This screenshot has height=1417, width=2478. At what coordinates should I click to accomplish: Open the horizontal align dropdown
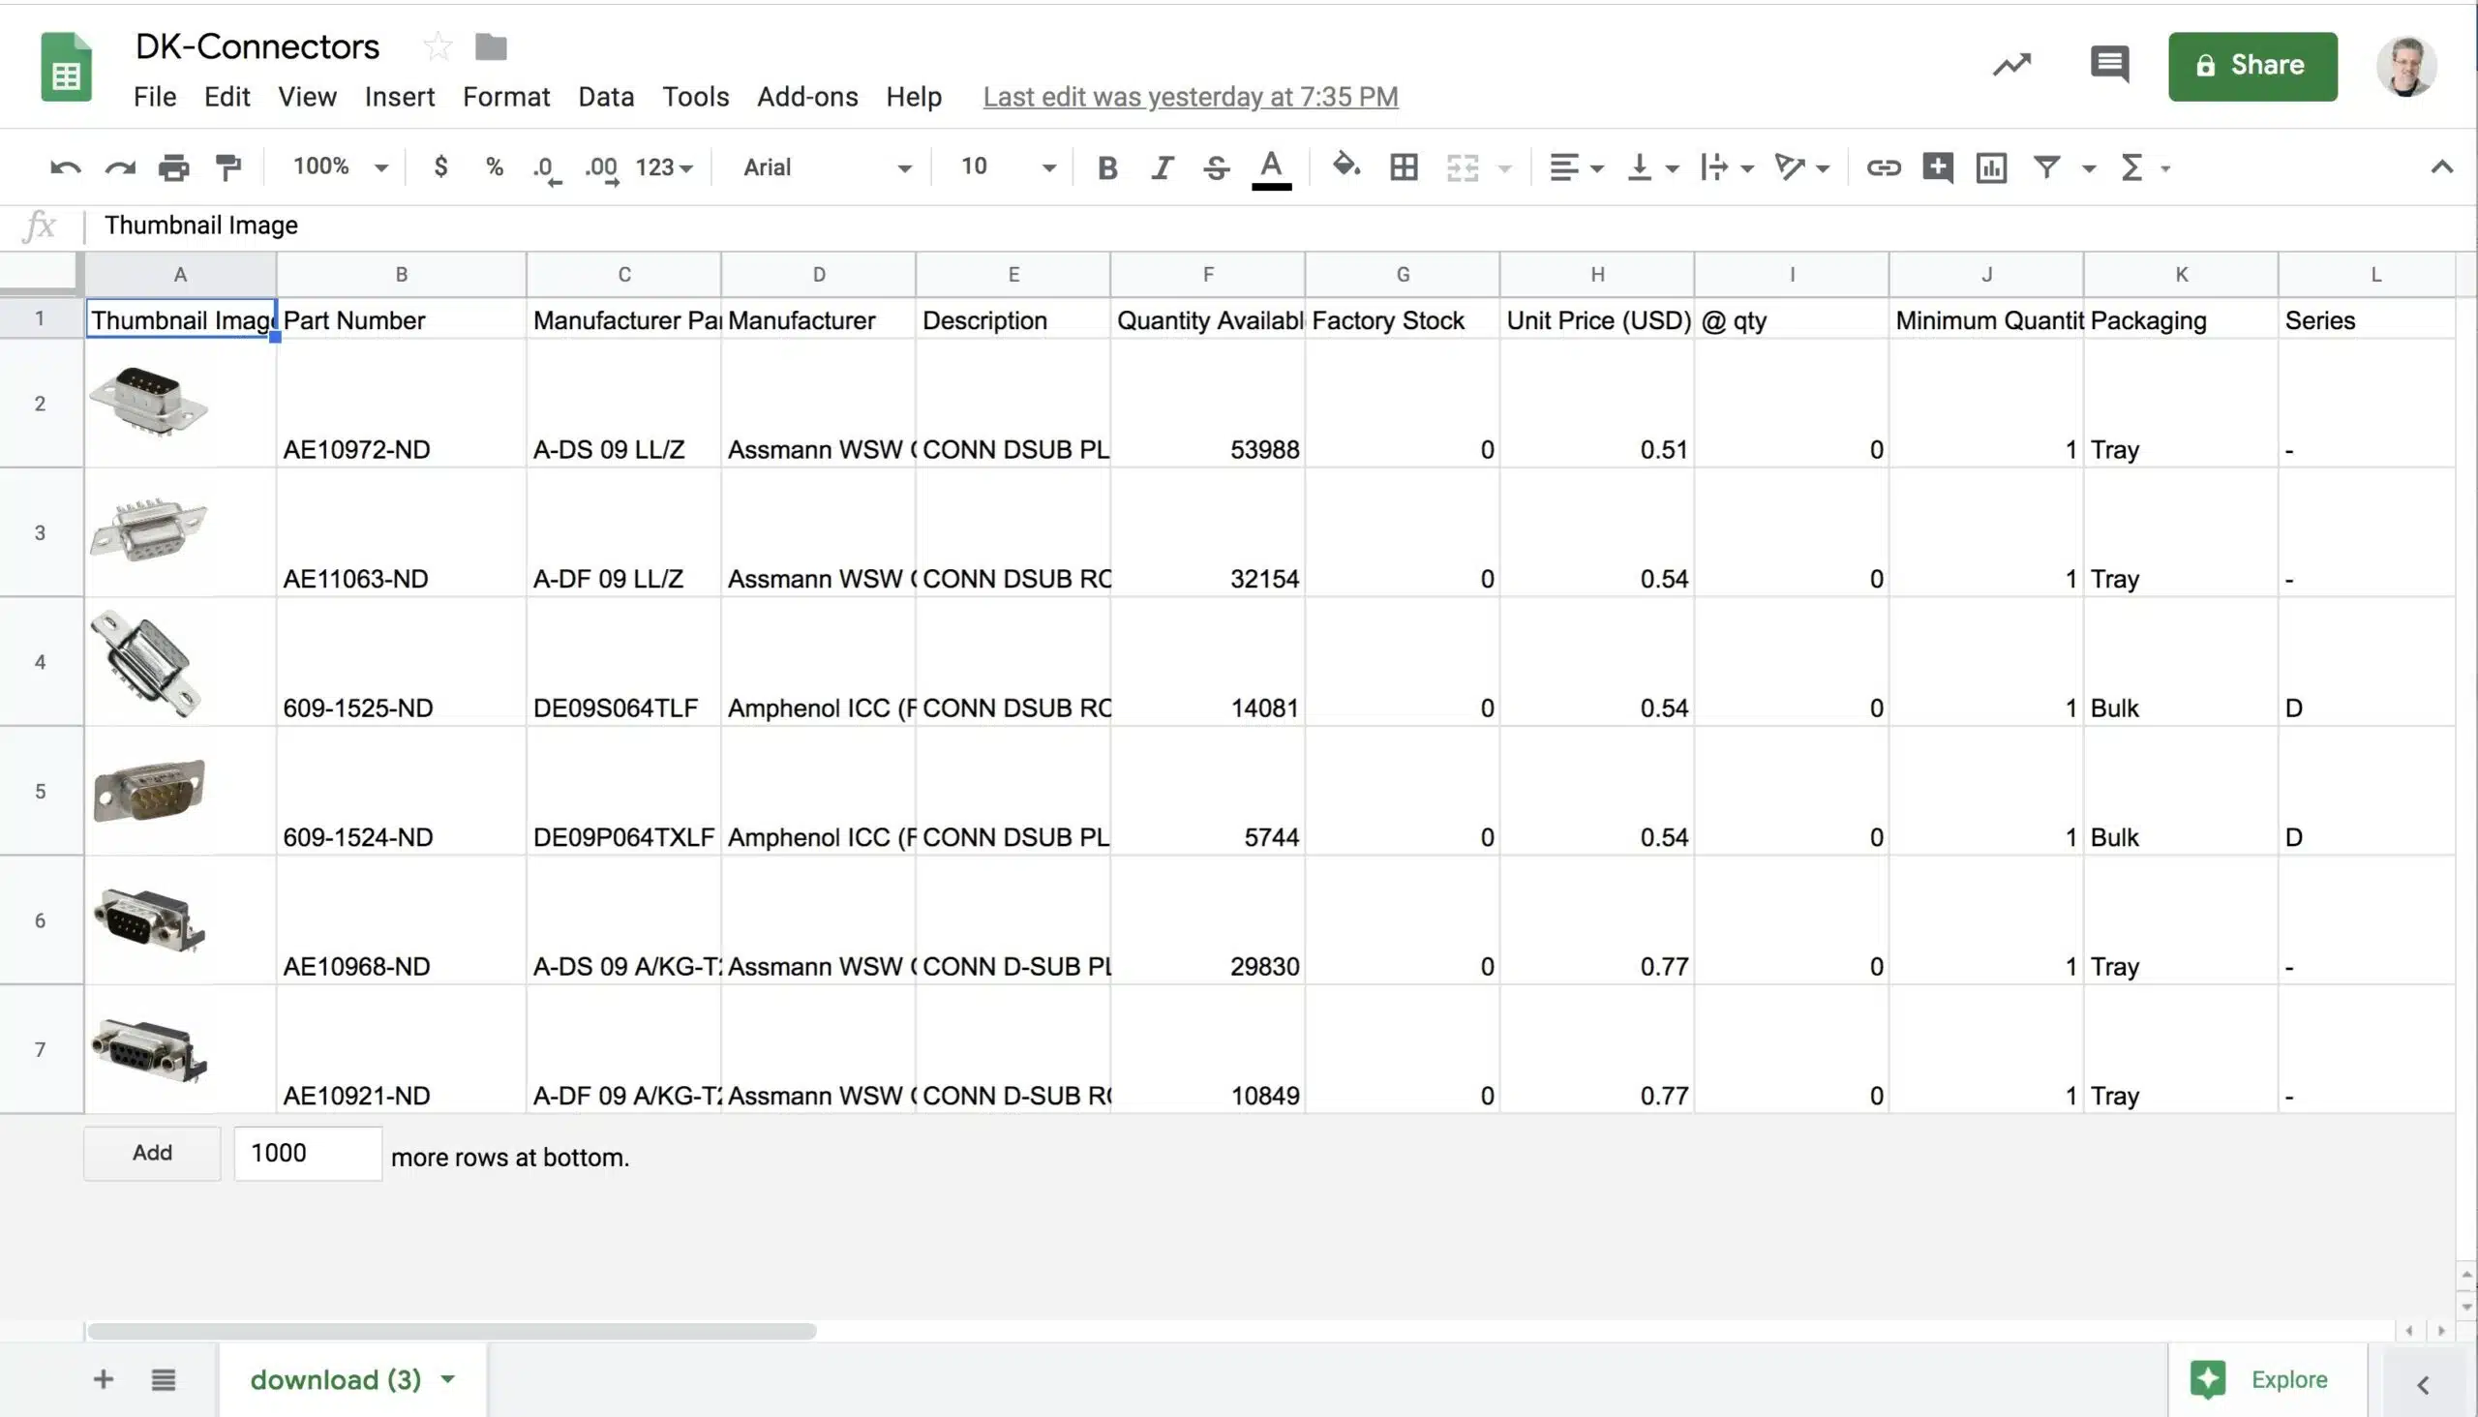click(1577, 168)
